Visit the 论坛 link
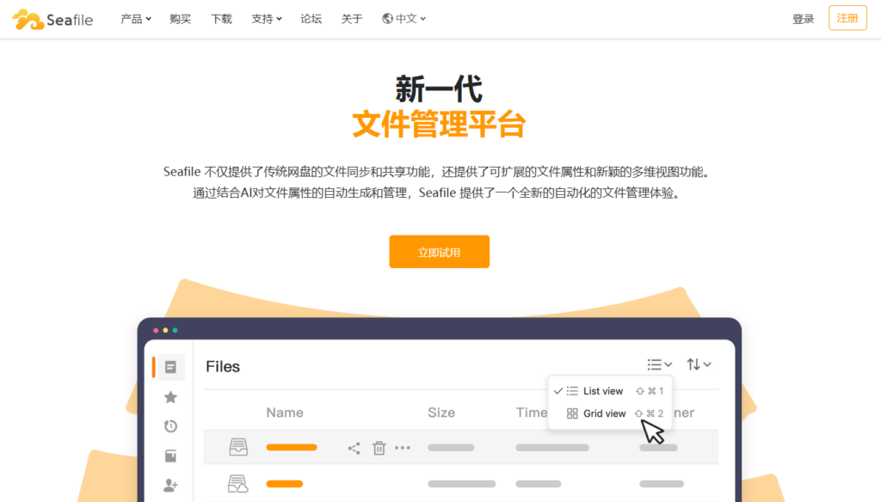Image resolution: width=881 pixels, height=502 pixels. tap(311, 19)
